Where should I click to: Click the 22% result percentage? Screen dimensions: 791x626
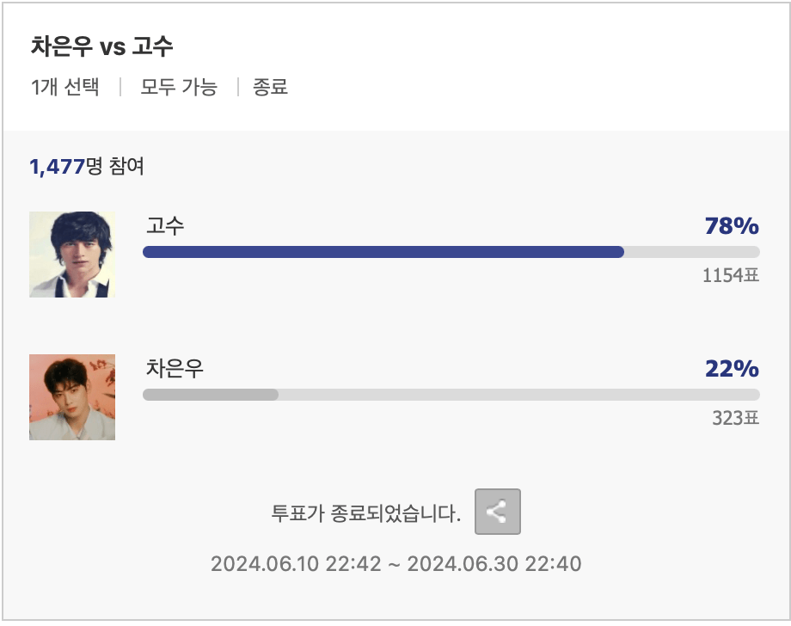pyautogui.click(x=731, y=369)
